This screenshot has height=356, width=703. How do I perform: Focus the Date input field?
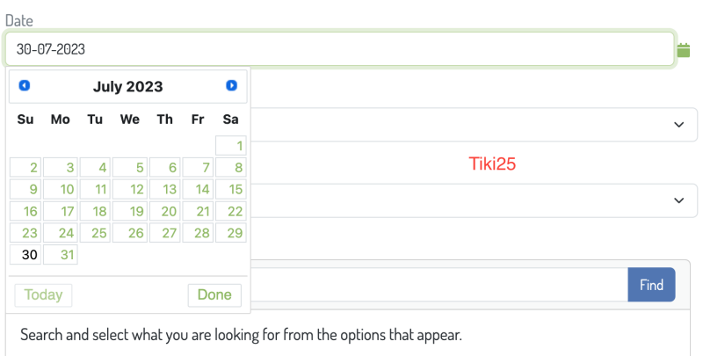click(340, 49)
